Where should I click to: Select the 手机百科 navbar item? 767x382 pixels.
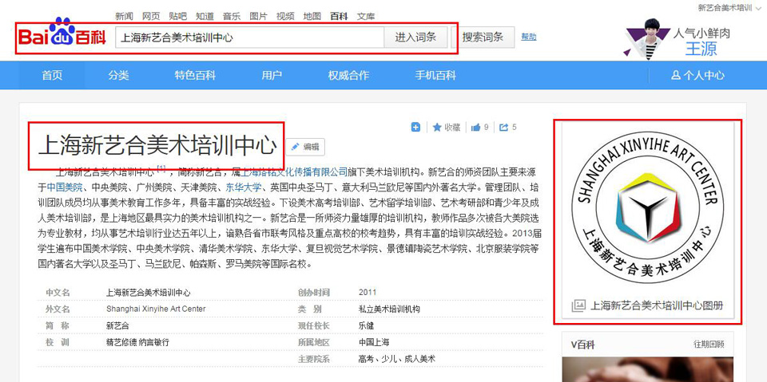point(435,75)
